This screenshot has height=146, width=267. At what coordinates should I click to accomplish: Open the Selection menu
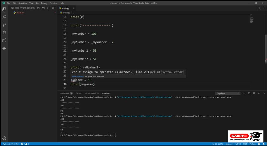coord(23,3)
